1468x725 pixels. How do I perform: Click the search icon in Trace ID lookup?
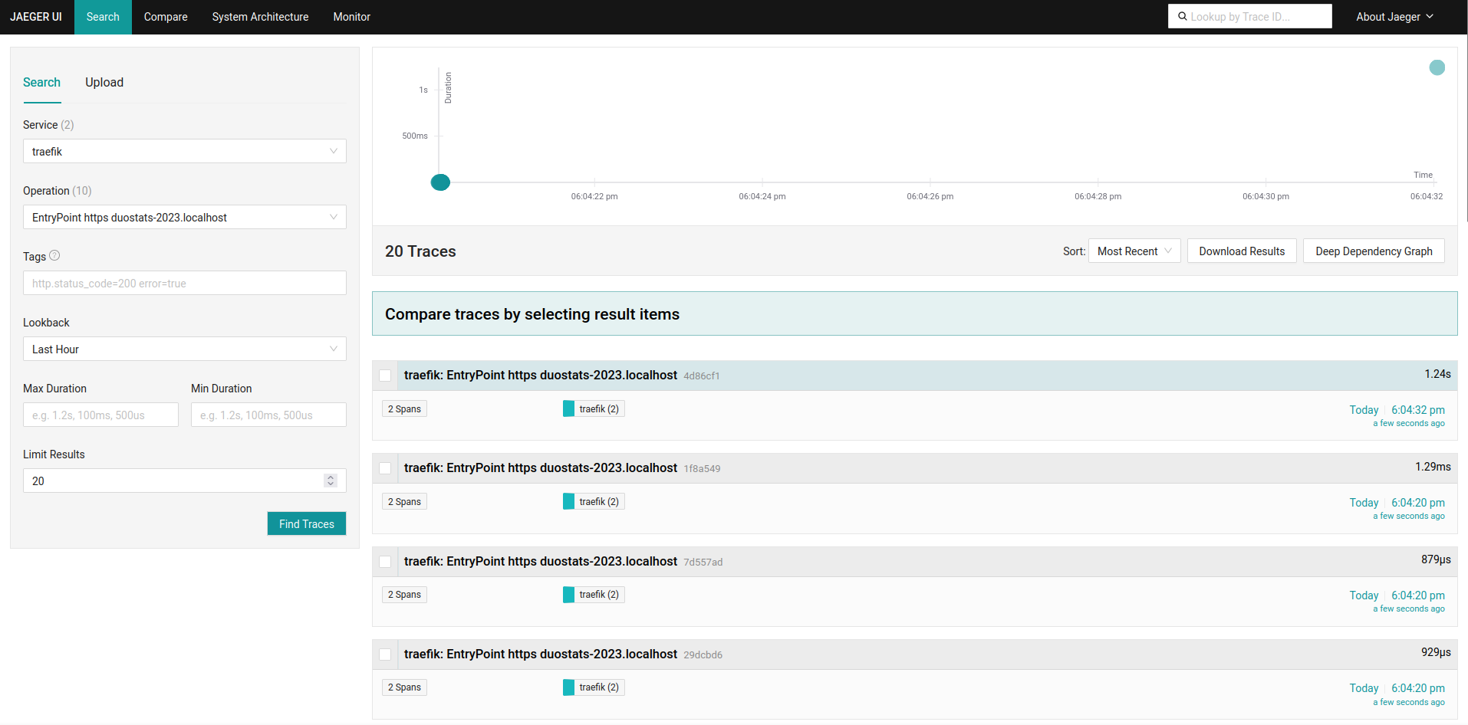coord(1183,16)
